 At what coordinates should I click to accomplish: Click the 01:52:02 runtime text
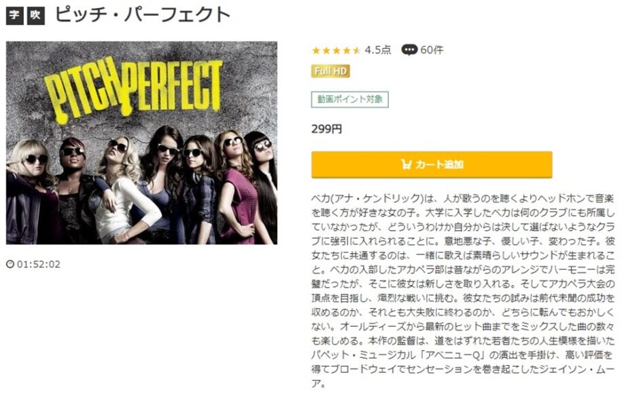tap(38, 264)
